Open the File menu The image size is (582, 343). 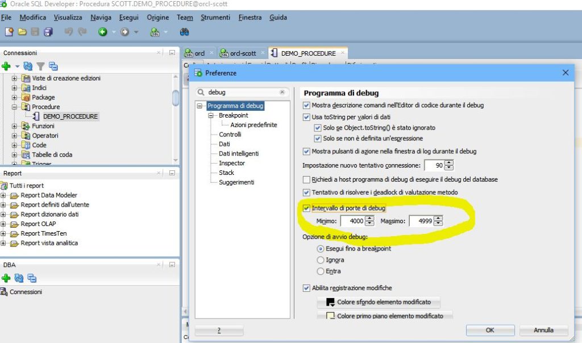click(6, 17)
